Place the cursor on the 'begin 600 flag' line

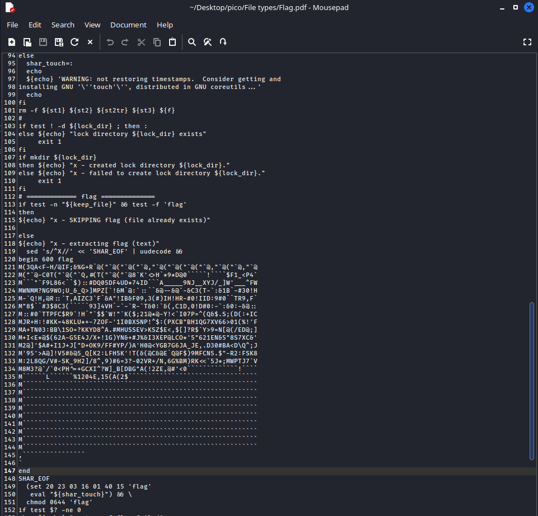pos(46,259)
